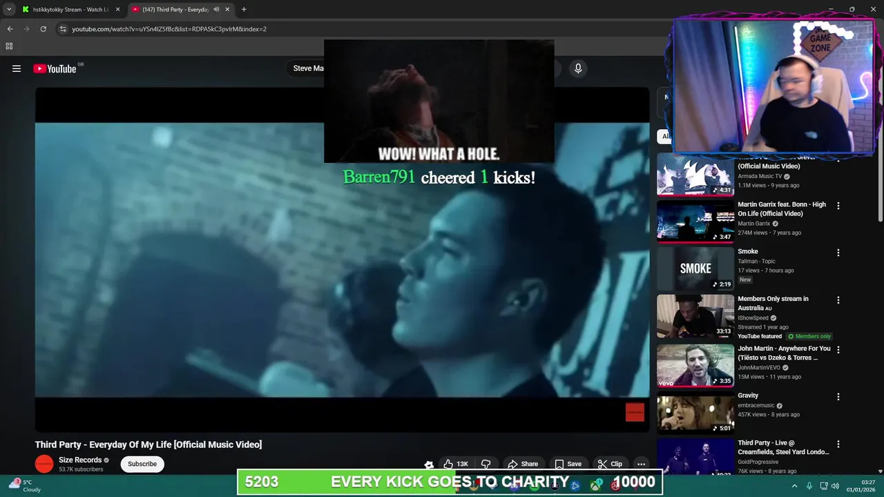Open options menu for Members Only stream

(x=838, y=300)
